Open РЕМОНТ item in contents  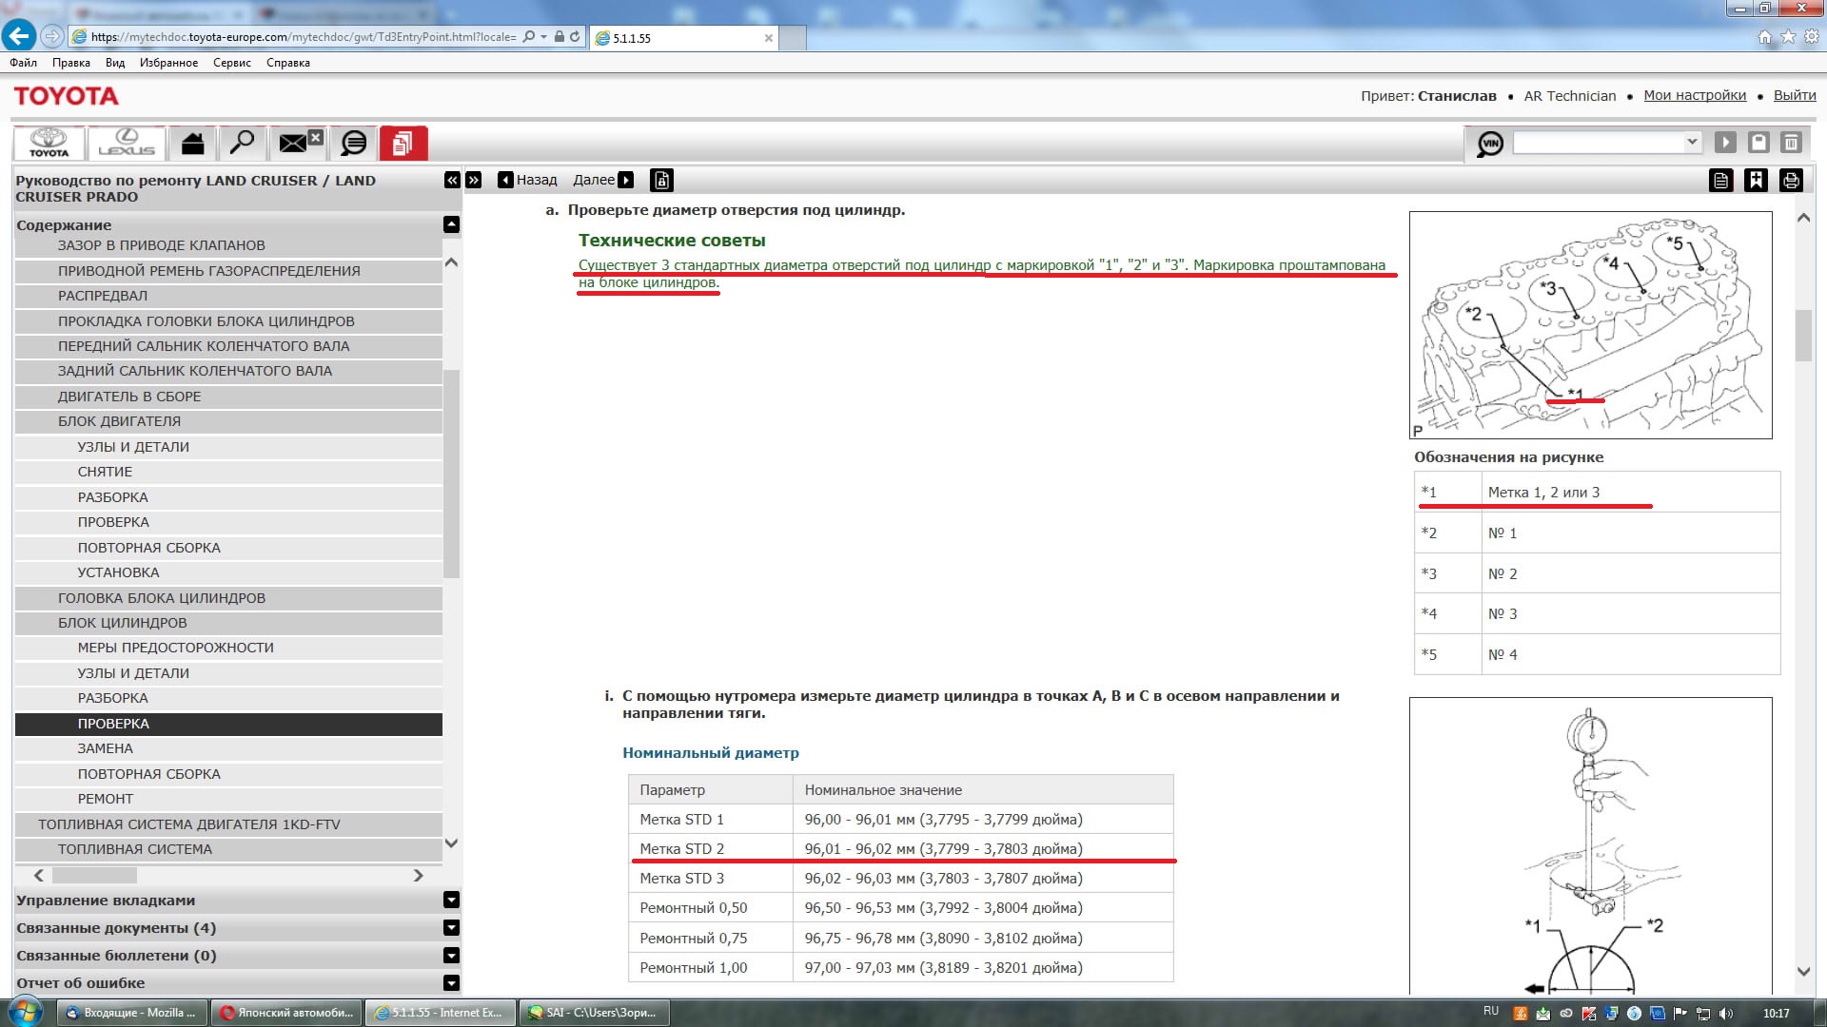(228, 799)
